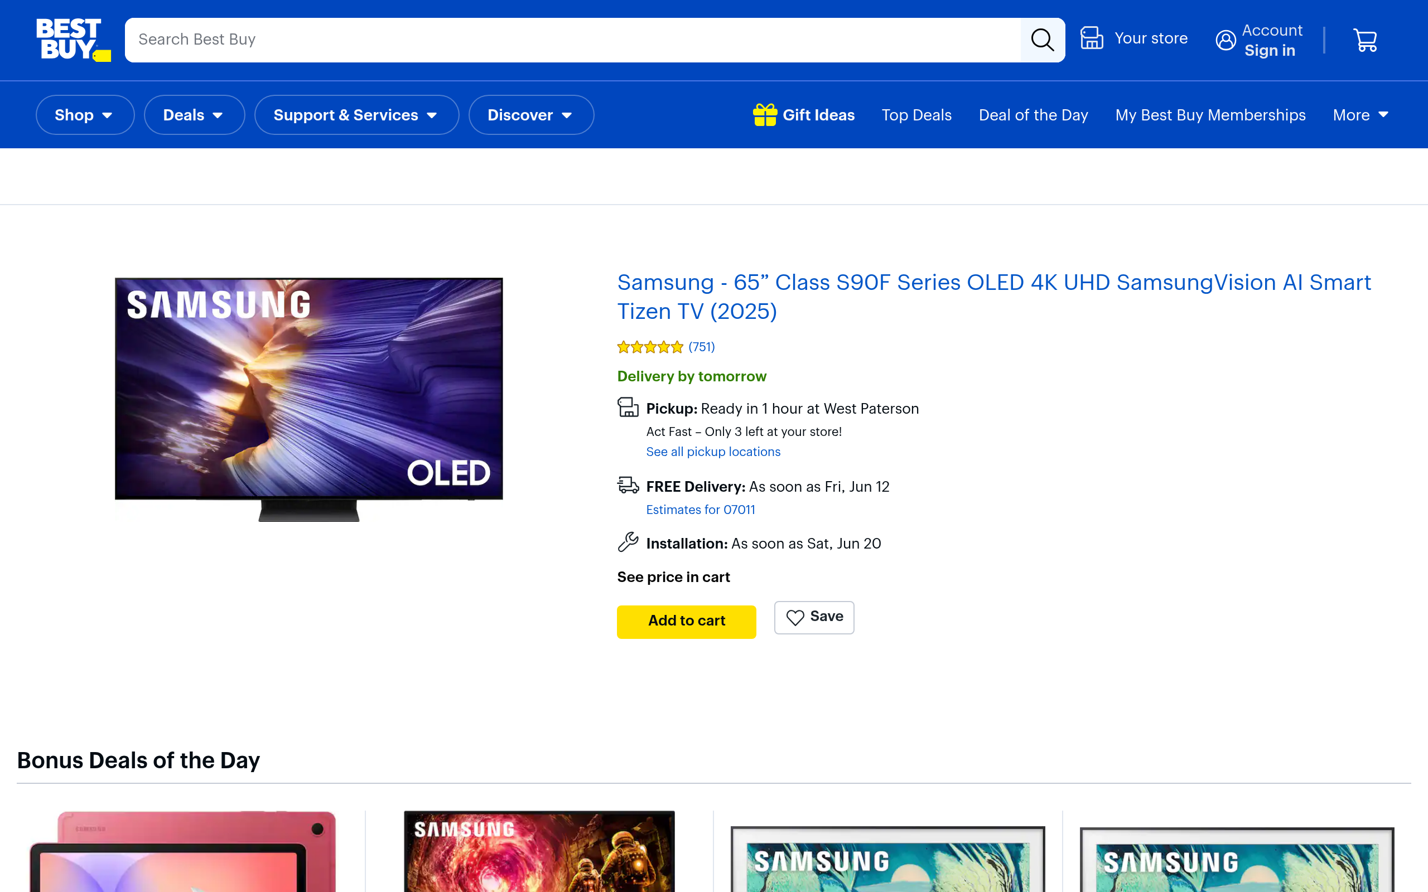Click the Pickup store icon

pos(628,408)
